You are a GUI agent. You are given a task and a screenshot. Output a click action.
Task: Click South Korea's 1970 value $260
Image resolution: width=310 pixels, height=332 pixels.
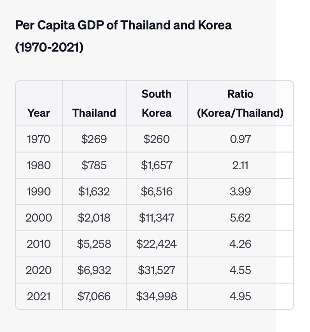coord(157,139)
